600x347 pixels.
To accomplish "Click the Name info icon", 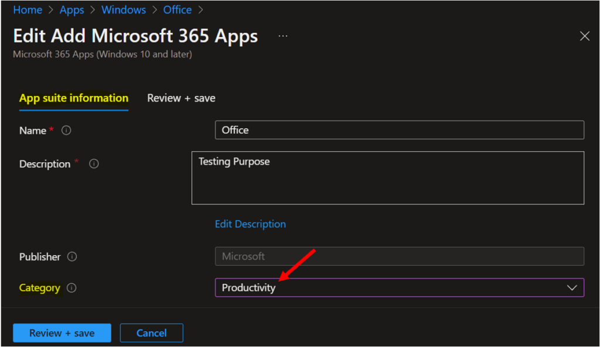I will pos(66,130).
